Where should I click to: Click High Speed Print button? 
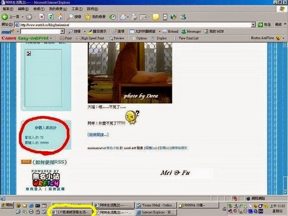pos(90,38)
